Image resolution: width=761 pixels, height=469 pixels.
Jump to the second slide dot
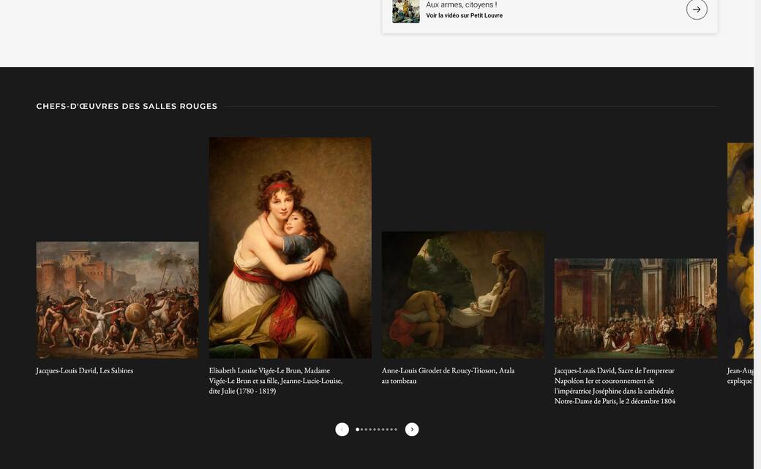362,429
